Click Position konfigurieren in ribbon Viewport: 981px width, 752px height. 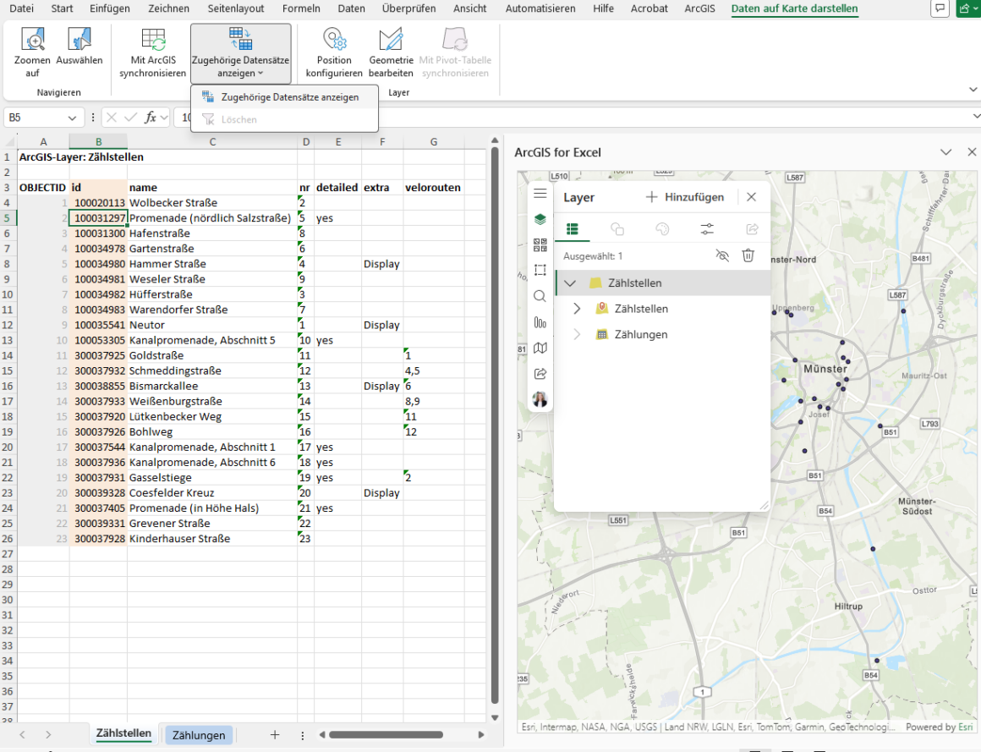point(334,52)
